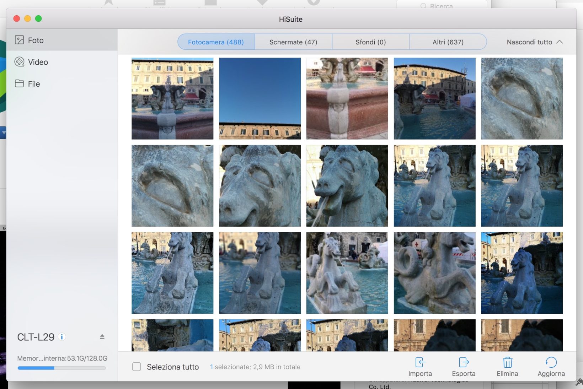Open the Video section in sidebar
Viewport: 583px width, 389px height.
tap(62, 62)
